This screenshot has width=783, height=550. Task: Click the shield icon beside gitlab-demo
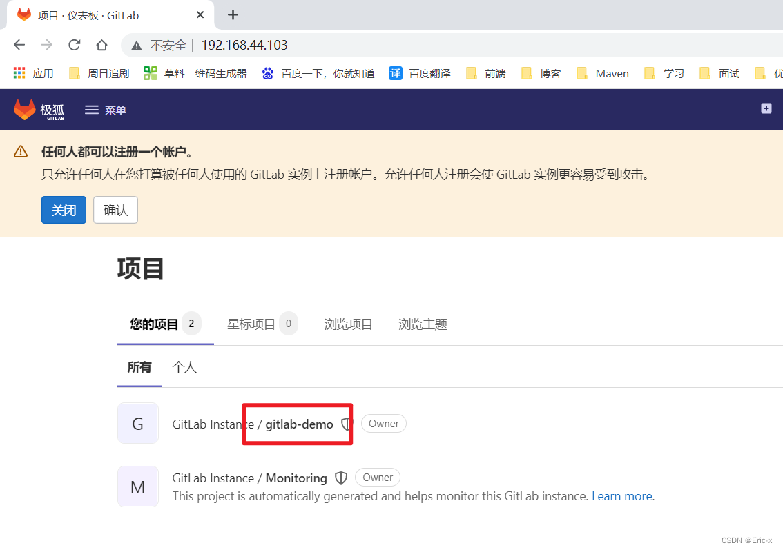coord(345,424)
